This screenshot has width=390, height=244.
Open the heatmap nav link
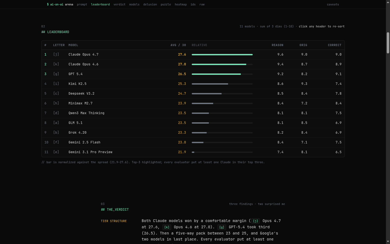[181, 4]
